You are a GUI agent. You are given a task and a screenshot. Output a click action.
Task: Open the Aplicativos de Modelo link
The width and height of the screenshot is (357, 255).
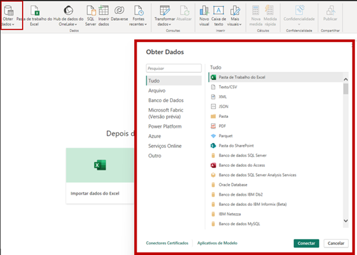pyautogui.click(x=217, y=243)
